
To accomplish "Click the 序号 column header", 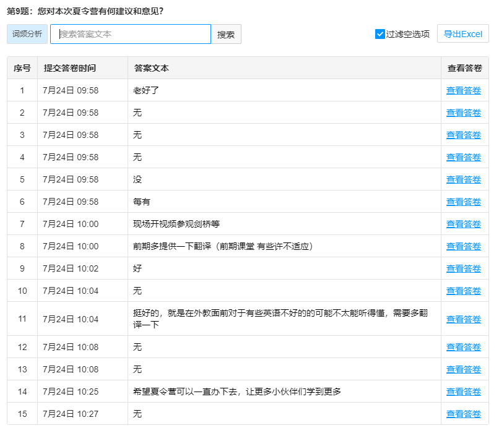I will pyautogui.click(x=22, y=68).
